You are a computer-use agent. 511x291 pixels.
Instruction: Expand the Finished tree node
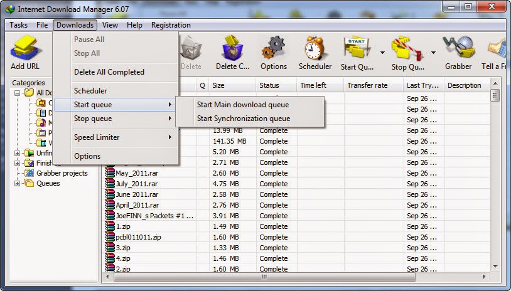coord(18,163)
